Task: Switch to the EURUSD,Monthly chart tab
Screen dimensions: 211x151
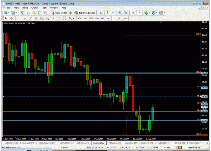Action: pos(47,143)
